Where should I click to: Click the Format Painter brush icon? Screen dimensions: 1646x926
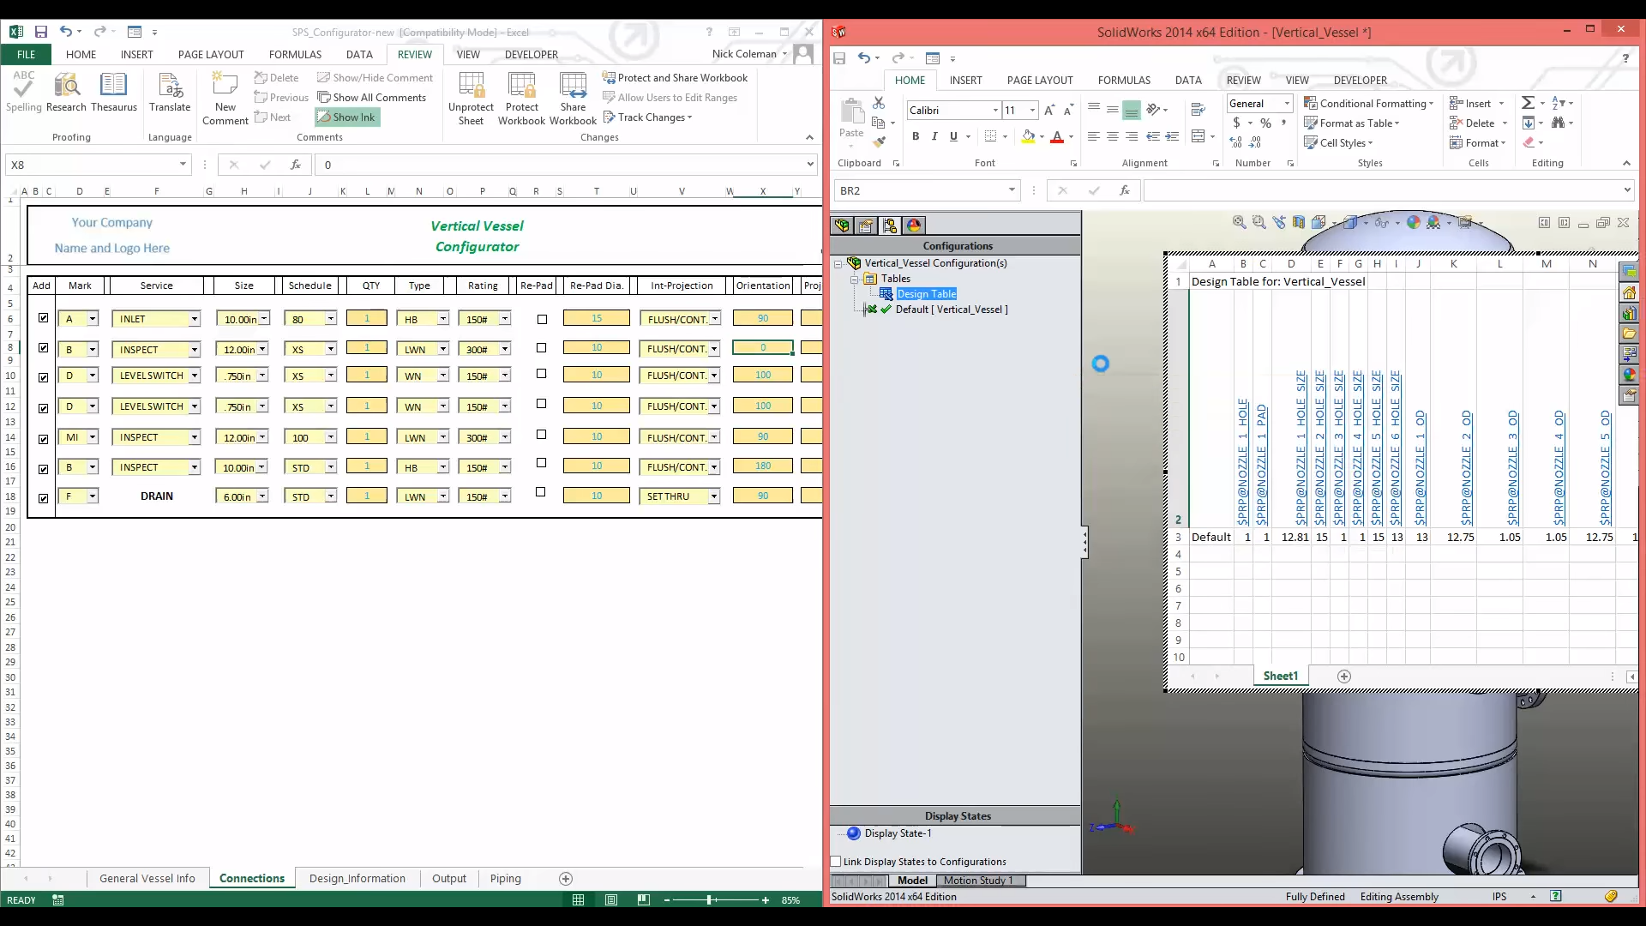tap(879, 142)
